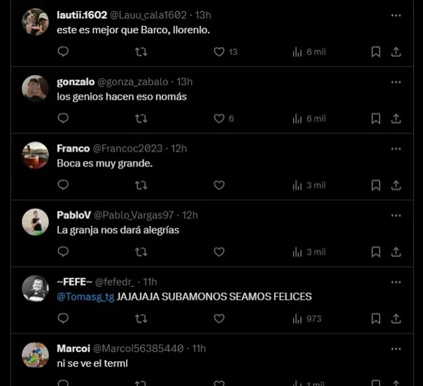View the 973 views count on ~FEFE~ tweet
Viewport: 423px width, 386px height.
307,319
